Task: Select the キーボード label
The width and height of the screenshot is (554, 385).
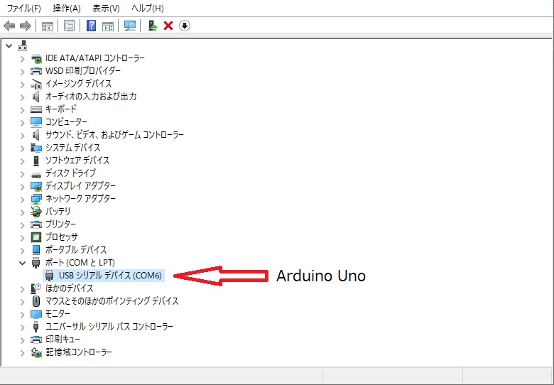Action: tap(61, 109)
